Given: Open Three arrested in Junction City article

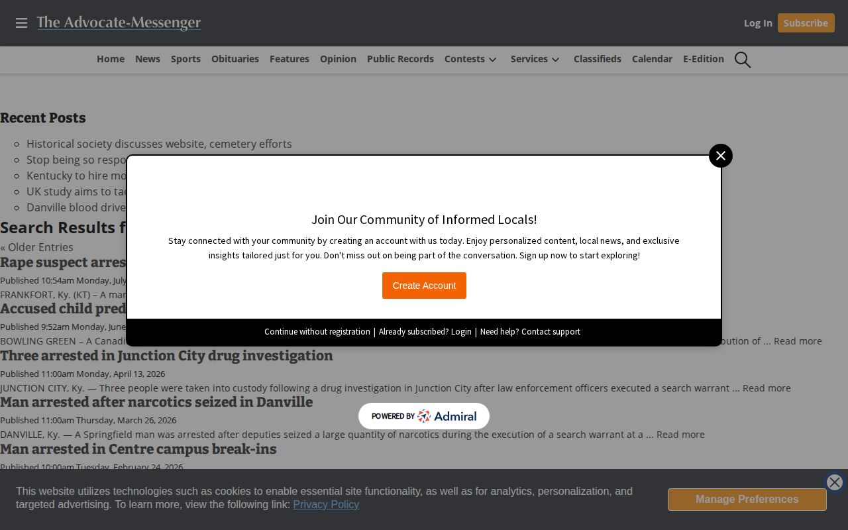Looking at the screenshot, I should [166, 356].
